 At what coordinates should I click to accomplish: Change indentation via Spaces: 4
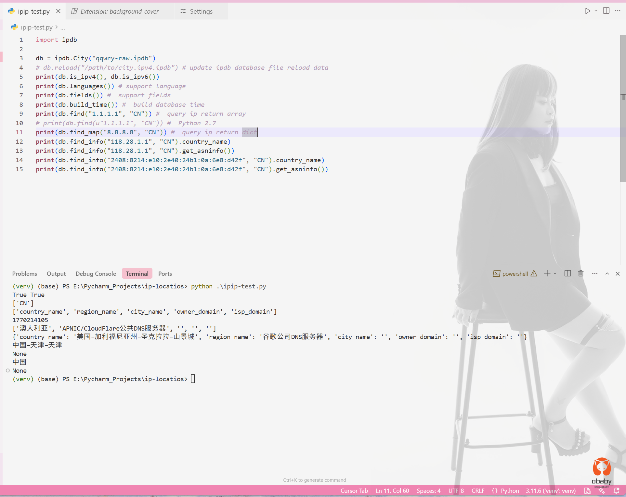tap(428, 491)
